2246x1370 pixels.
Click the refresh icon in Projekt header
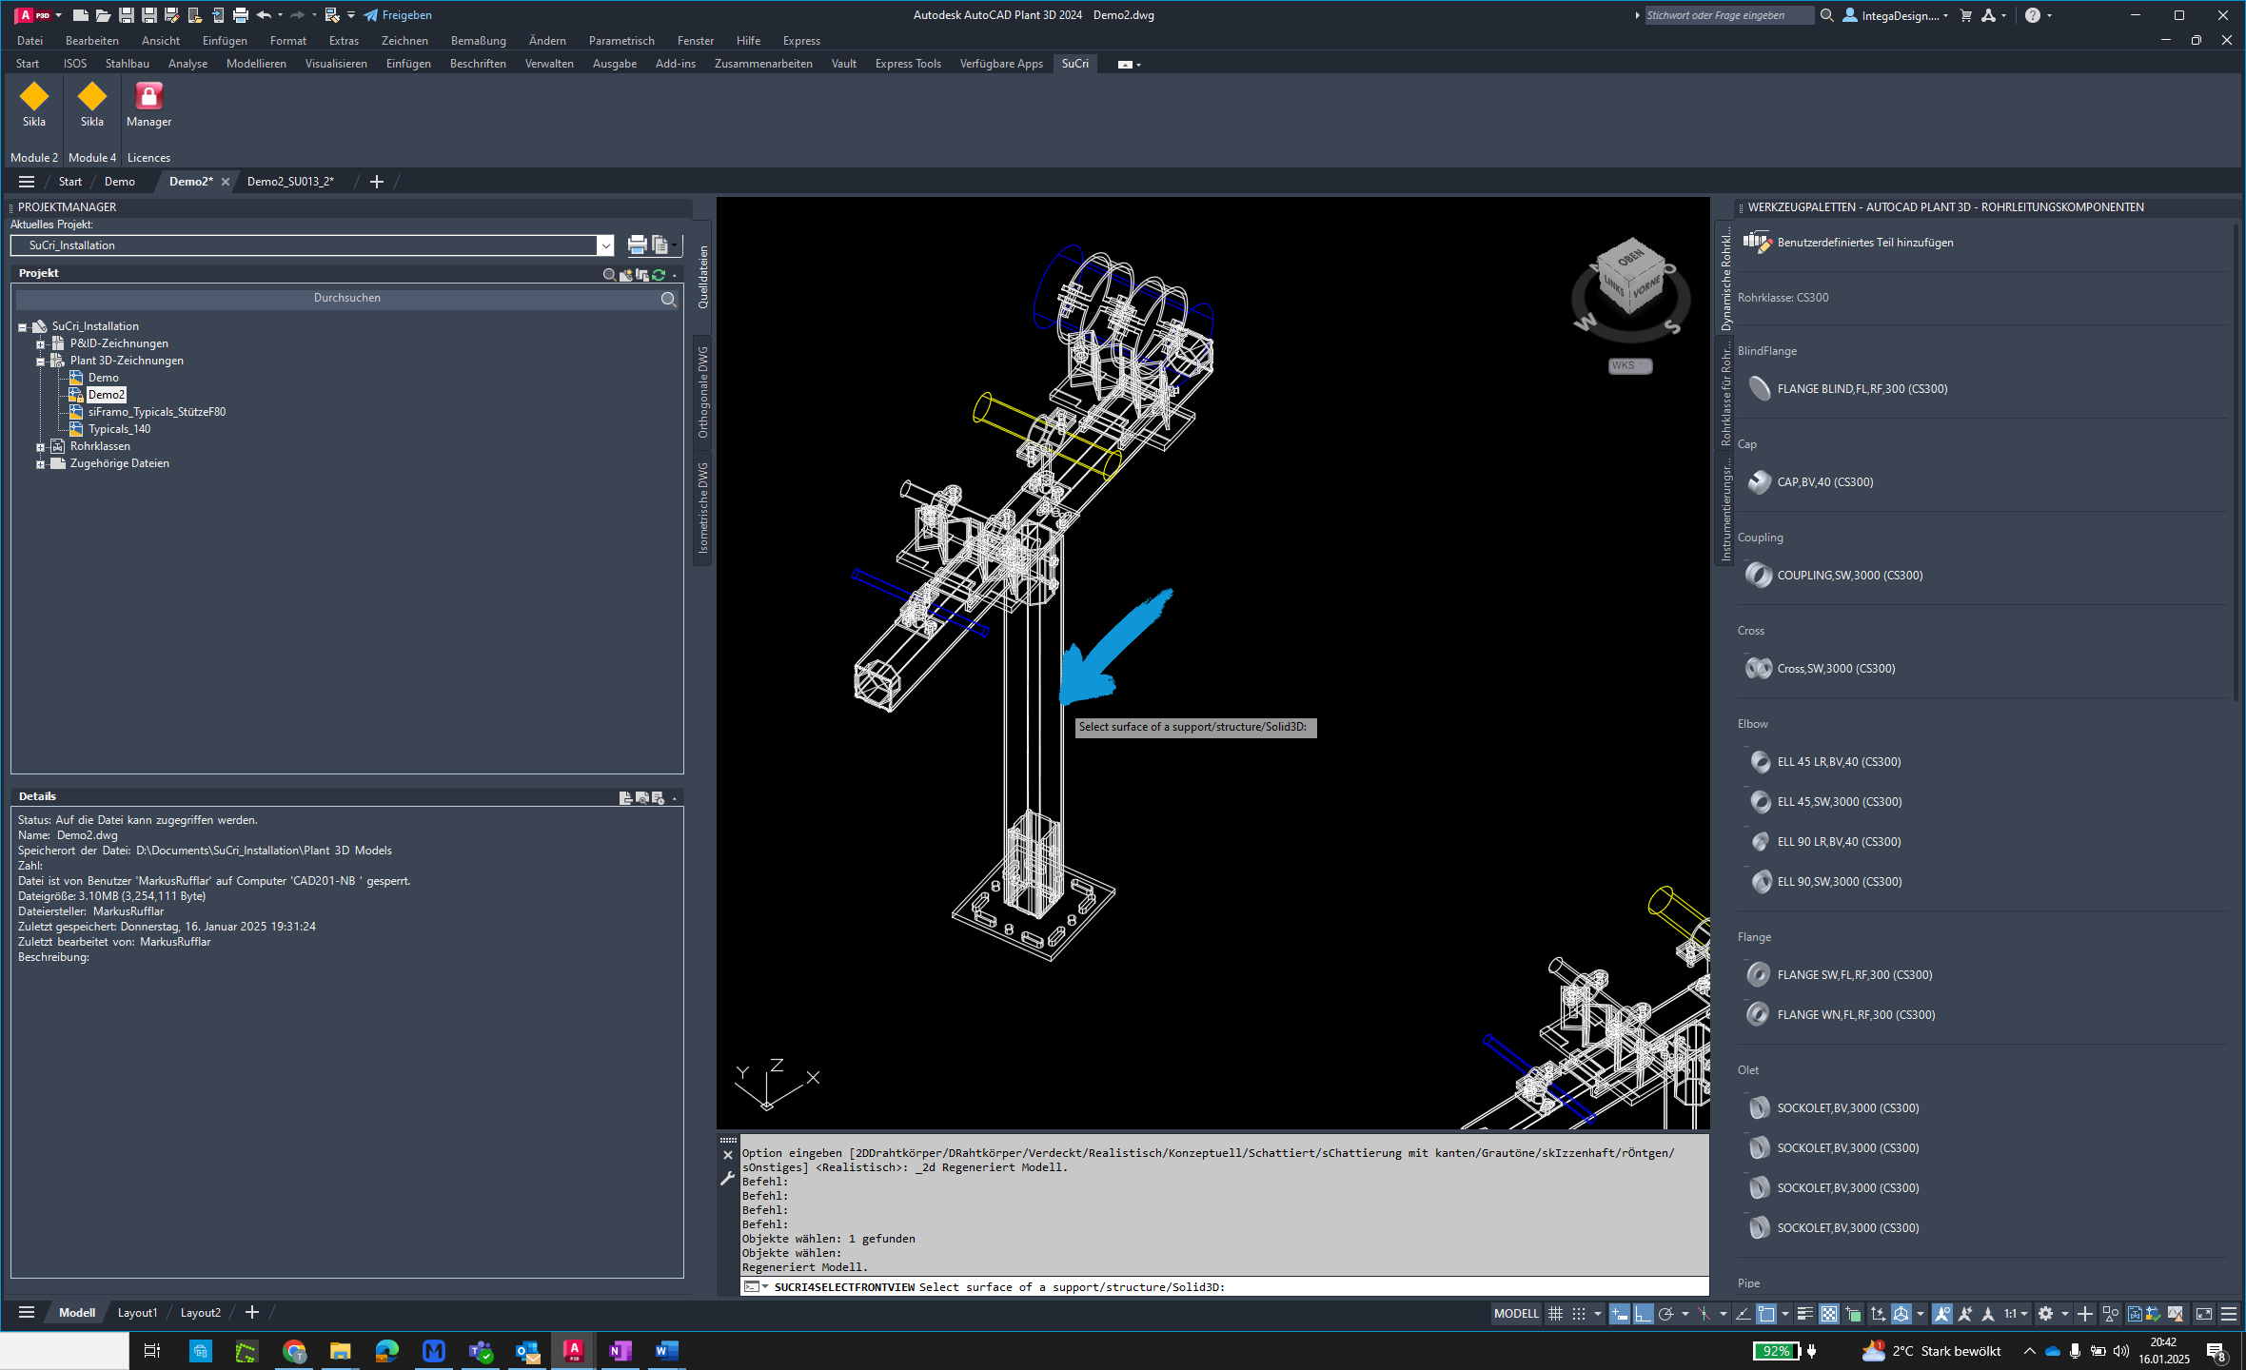pyautogui.click(x=659, y=275)
